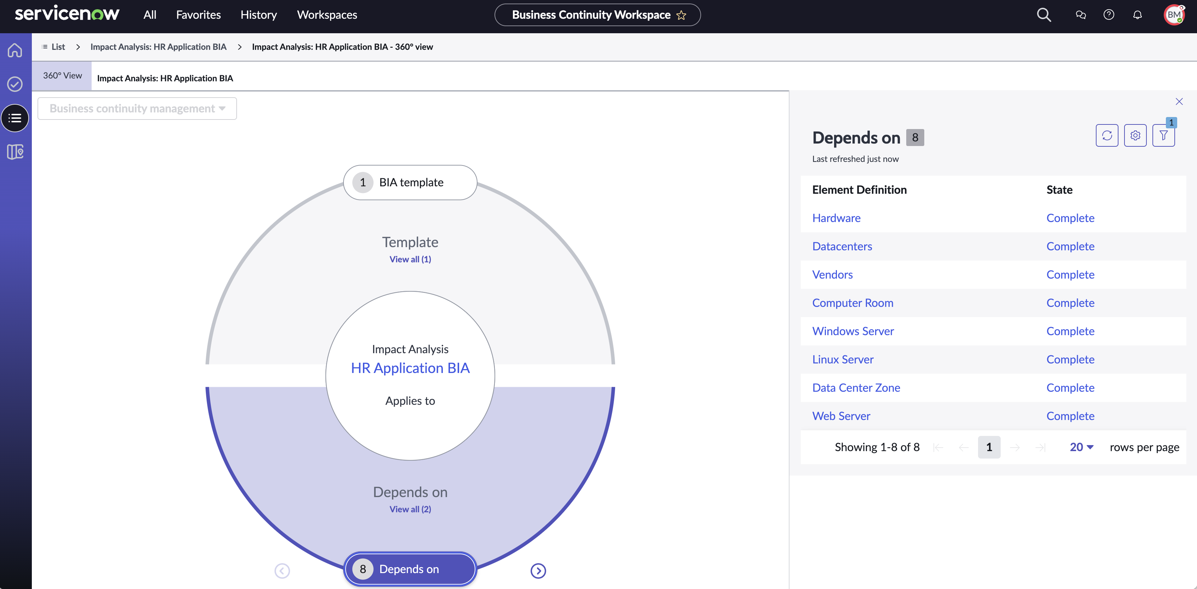The height and width of the screenshot is (589, 1197).
Task: Click the previous relation arrow in diagram
Action: (x=282, y=570)
